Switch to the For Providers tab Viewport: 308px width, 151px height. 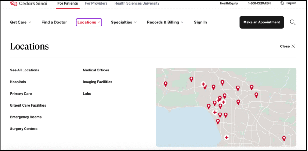pyautogui.click(x=96, y=3)
